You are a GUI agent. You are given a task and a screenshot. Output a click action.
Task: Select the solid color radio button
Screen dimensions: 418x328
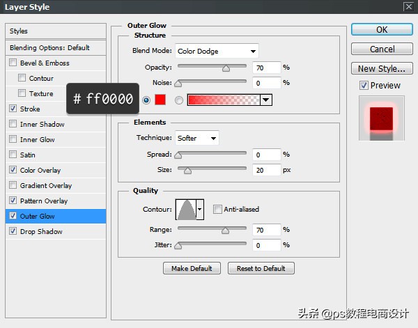(x=146, y=100)
